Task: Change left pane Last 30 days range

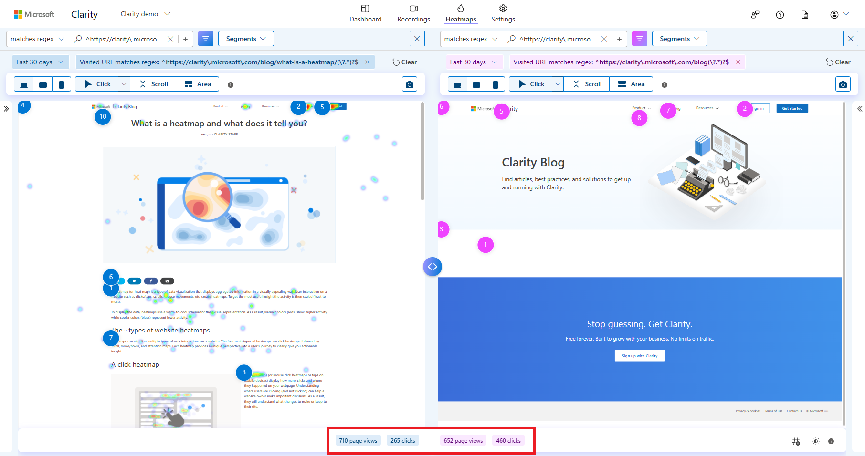Action: [x=40, y=62]
